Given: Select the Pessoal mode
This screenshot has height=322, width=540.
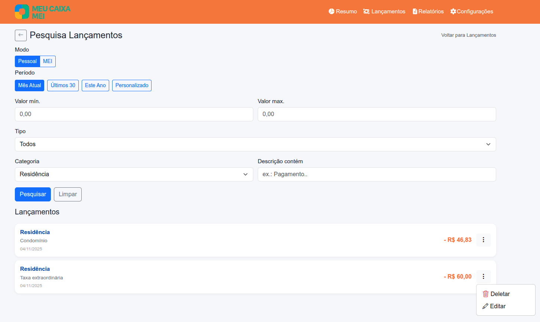Looking at the screenshot, I should (27, 61).
